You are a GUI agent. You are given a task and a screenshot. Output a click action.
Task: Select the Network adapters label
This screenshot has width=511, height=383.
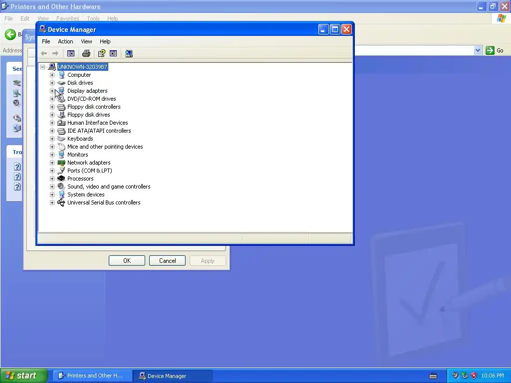[x=89, y=163]
